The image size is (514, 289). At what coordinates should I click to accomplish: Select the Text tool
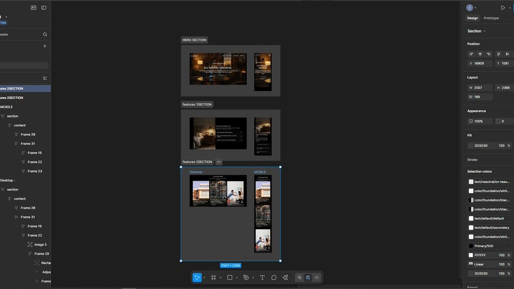pos(262,278)
